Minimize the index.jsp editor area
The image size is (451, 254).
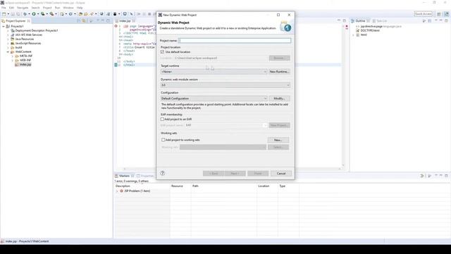tap(339, 20)
